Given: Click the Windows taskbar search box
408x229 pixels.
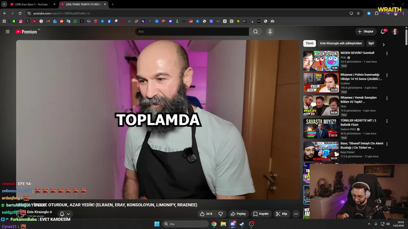Looking at the screenshot, I should (186, 224).
